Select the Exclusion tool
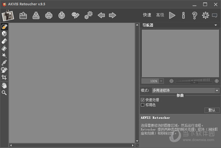221x148 pixels. pos(4,34)
